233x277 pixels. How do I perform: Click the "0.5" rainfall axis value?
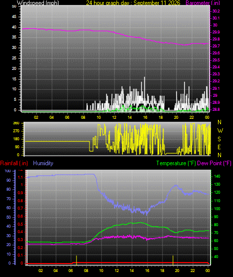20,224
